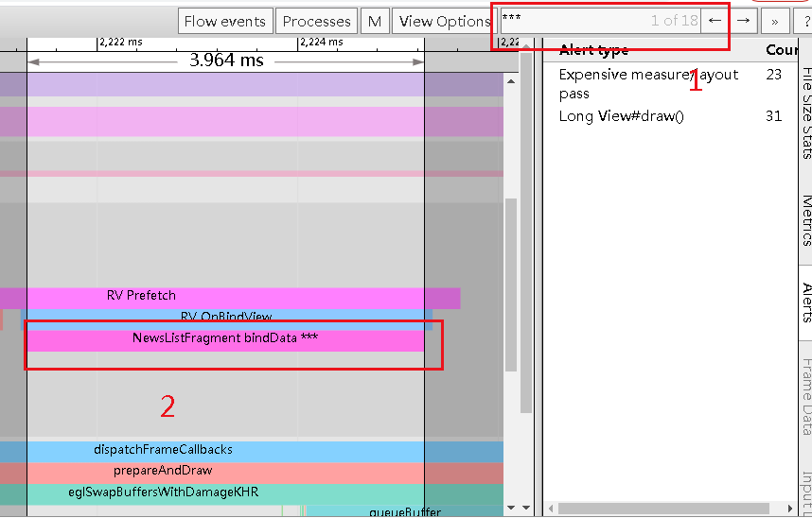Open the Frame Data side tab
The width and height of the screenshot is (812, 518).
click(x=805, y=396)
